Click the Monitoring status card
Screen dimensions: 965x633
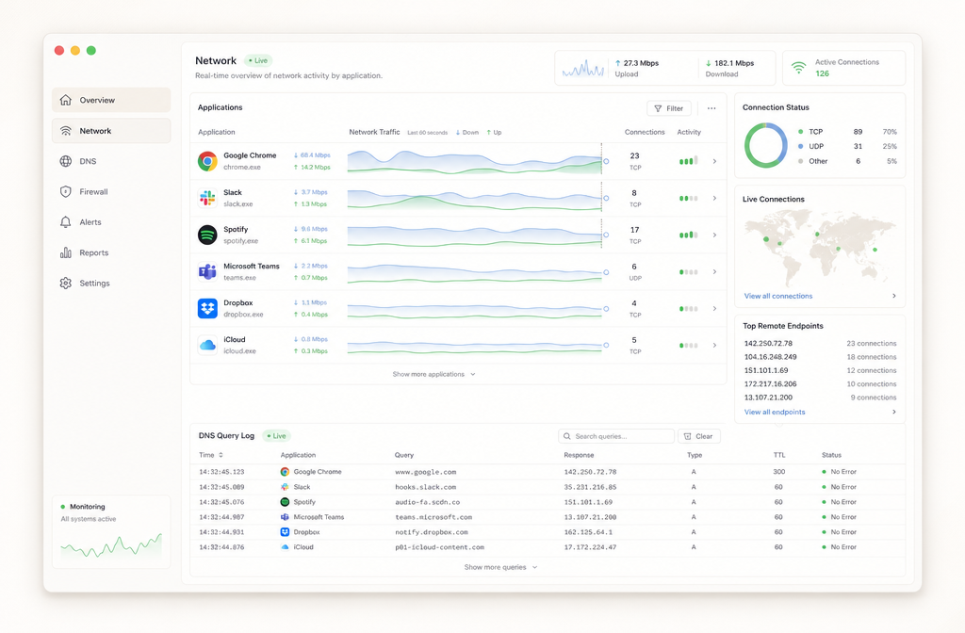tap(111, 531)
